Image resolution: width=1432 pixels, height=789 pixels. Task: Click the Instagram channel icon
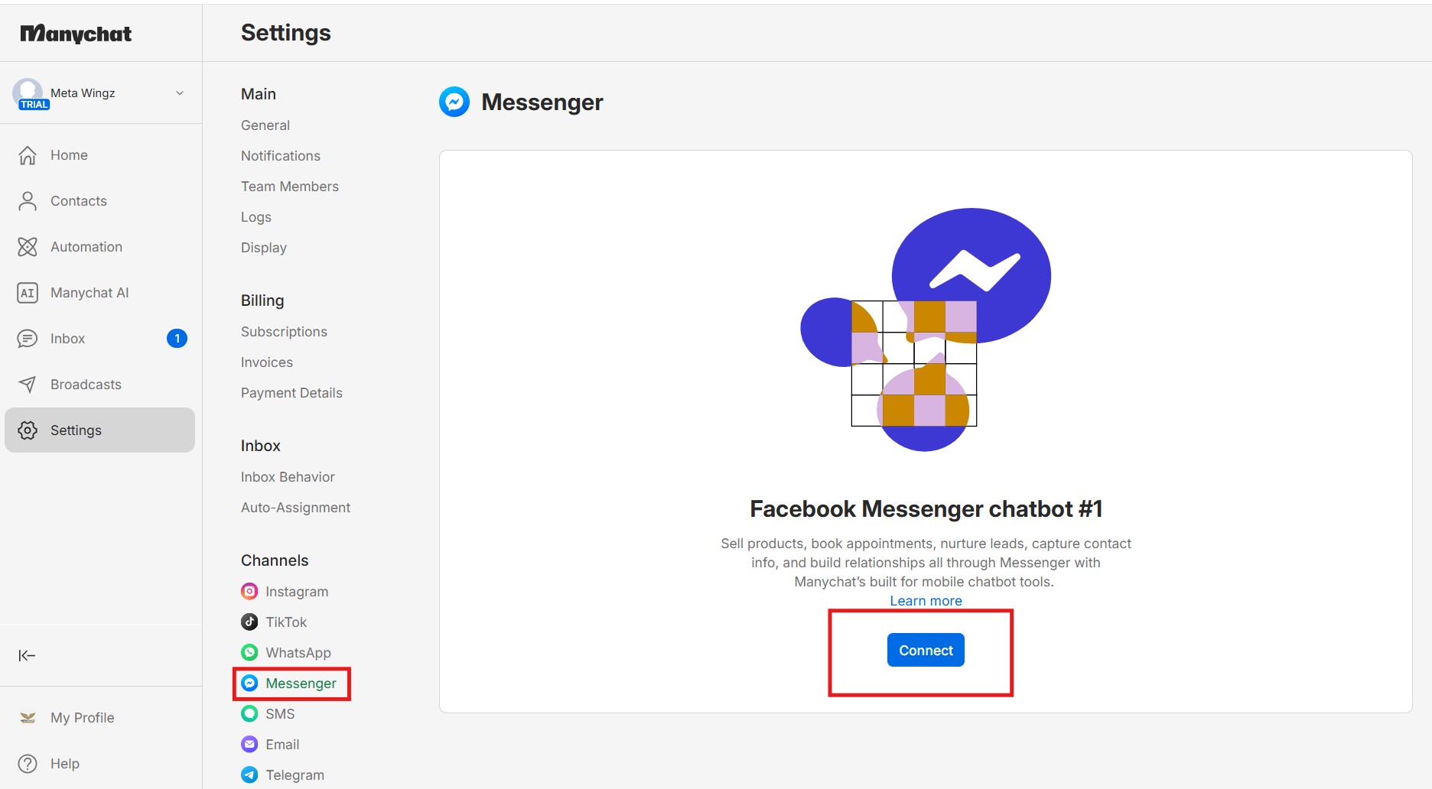click(249, 591)
